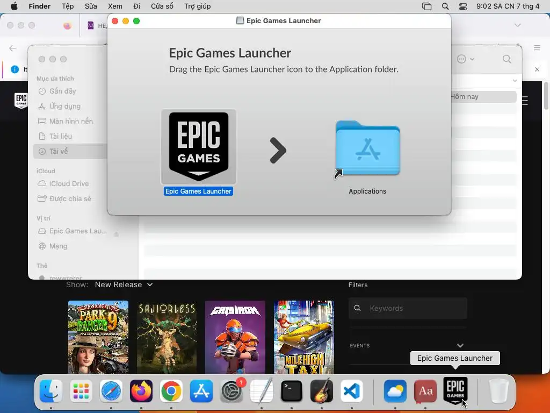Open Spotlight search in menu bar
Viewport: 550px width, 413px height.
445,6
